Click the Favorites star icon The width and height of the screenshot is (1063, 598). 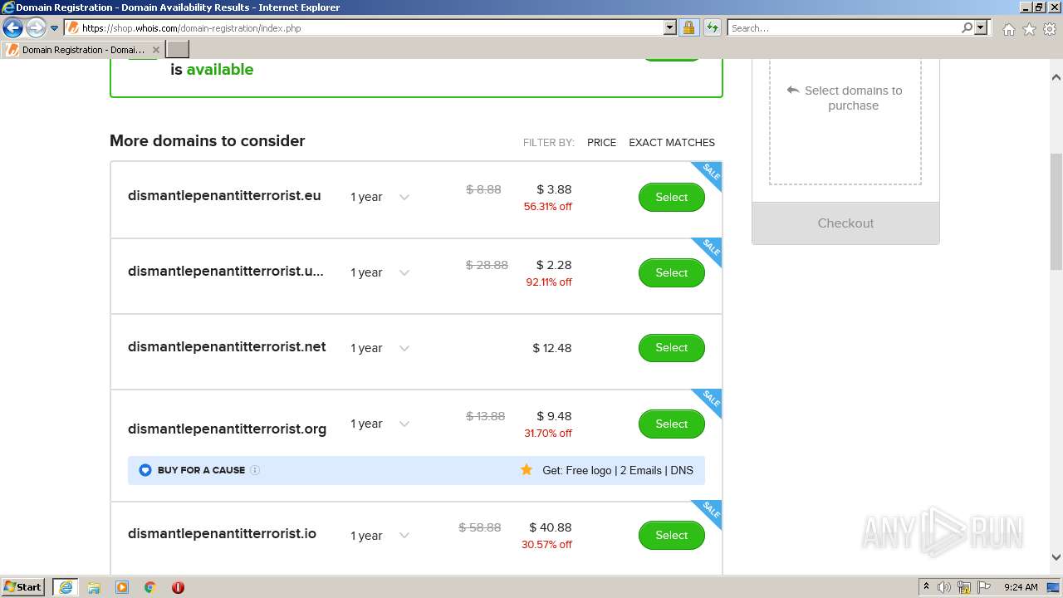pos(1029,29)
